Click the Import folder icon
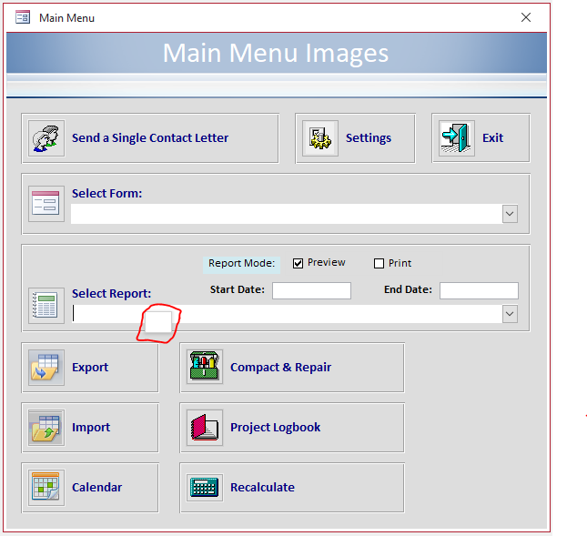The height and width of the screenshot is (536, 587). [x=46, y=428]
